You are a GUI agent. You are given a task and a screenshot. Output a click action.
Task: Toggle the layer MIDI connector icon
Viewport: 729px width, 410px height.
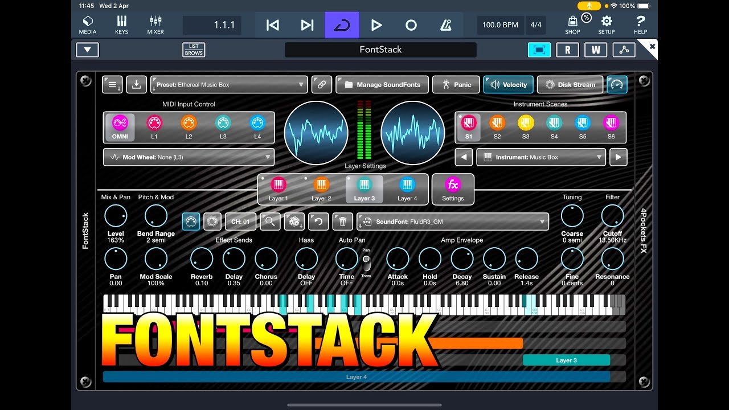coord(191,222)
